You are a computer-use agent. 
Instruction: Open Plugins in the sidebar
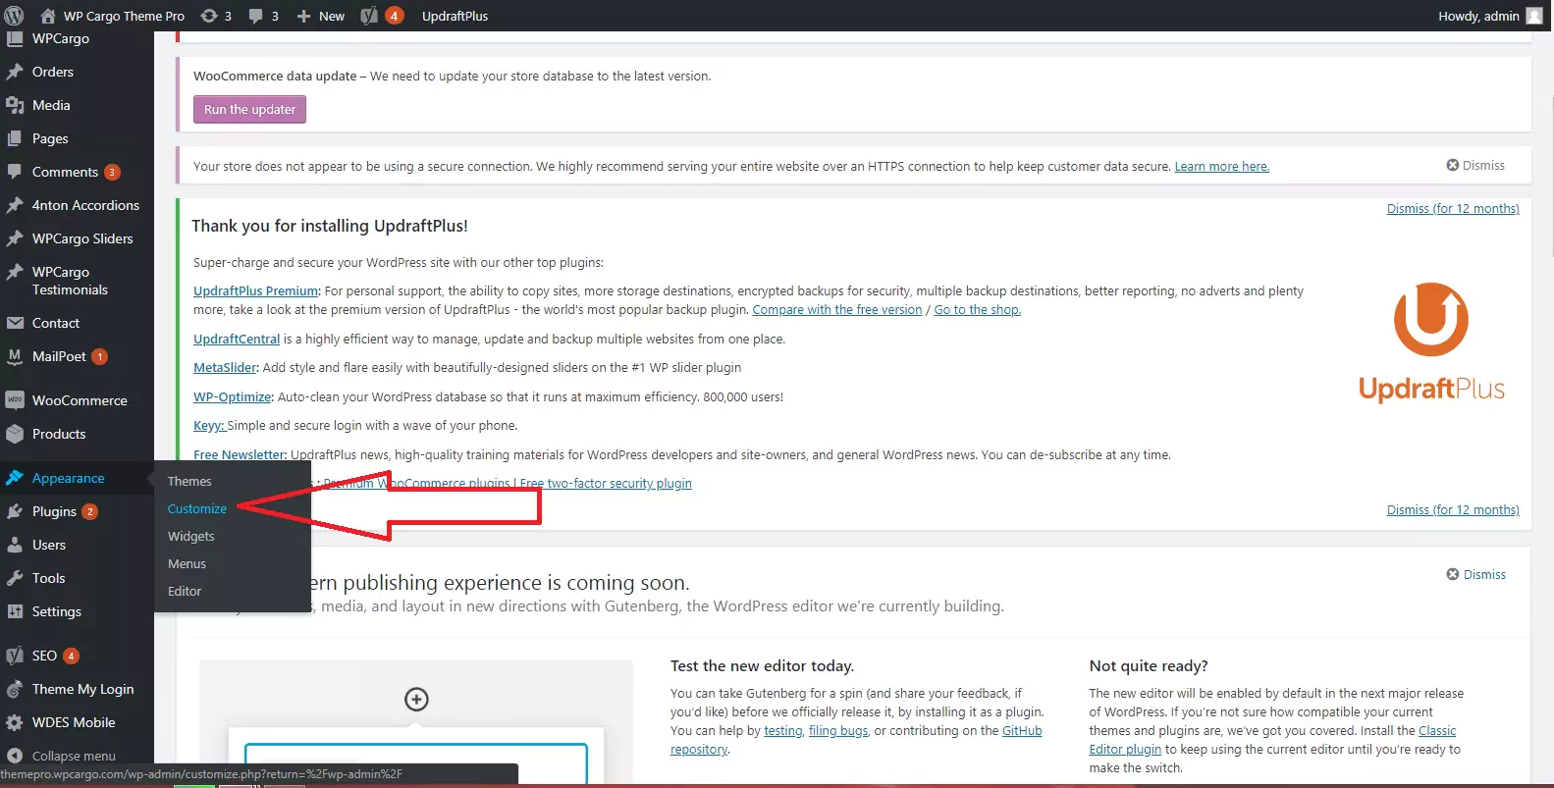click(x=54, y=511)
